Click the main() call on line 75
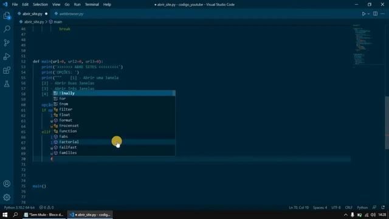This screenshot has width=389, height=219. tap(40, 186)
